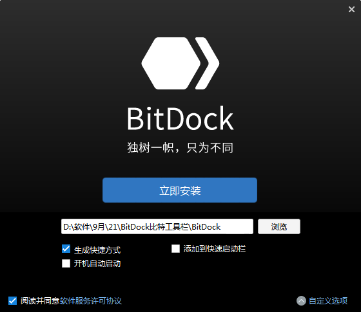This screenshot has height=312, width=361.
Task: Click the 立即安装 install button
Action: [180, 190]
